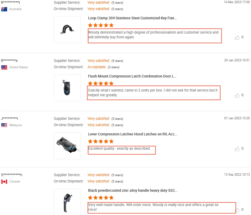251x215 pixels.
Task: Click the Acceptable on-time shipment rating
Action: click(x=97, y=67)
